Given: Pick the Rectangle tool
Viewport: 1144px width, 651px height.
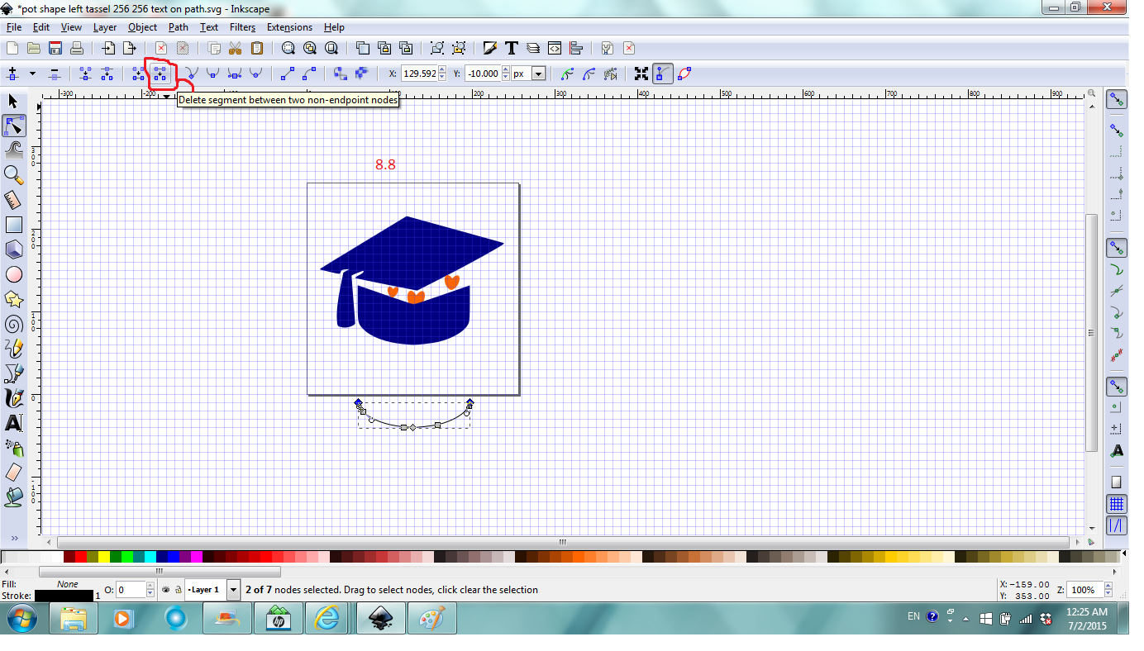Looking at the screenshot, I should click(13, 225).
